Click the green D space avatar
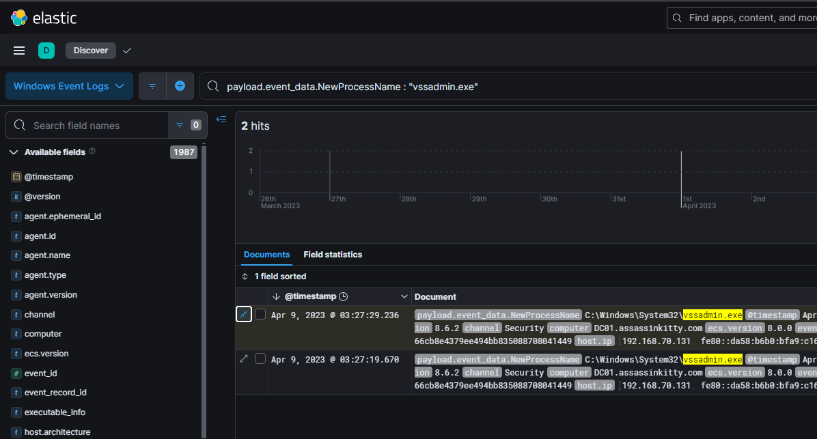Viewport: 817px width, 439px height. (x=46, y=51)
